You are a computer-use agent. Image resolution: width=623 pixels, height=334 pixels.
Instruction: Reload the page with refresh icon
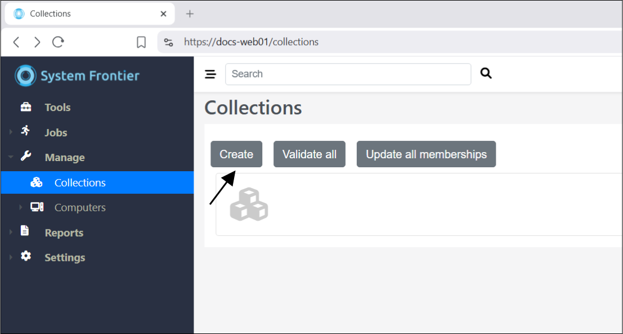click(x=58, y=42)
